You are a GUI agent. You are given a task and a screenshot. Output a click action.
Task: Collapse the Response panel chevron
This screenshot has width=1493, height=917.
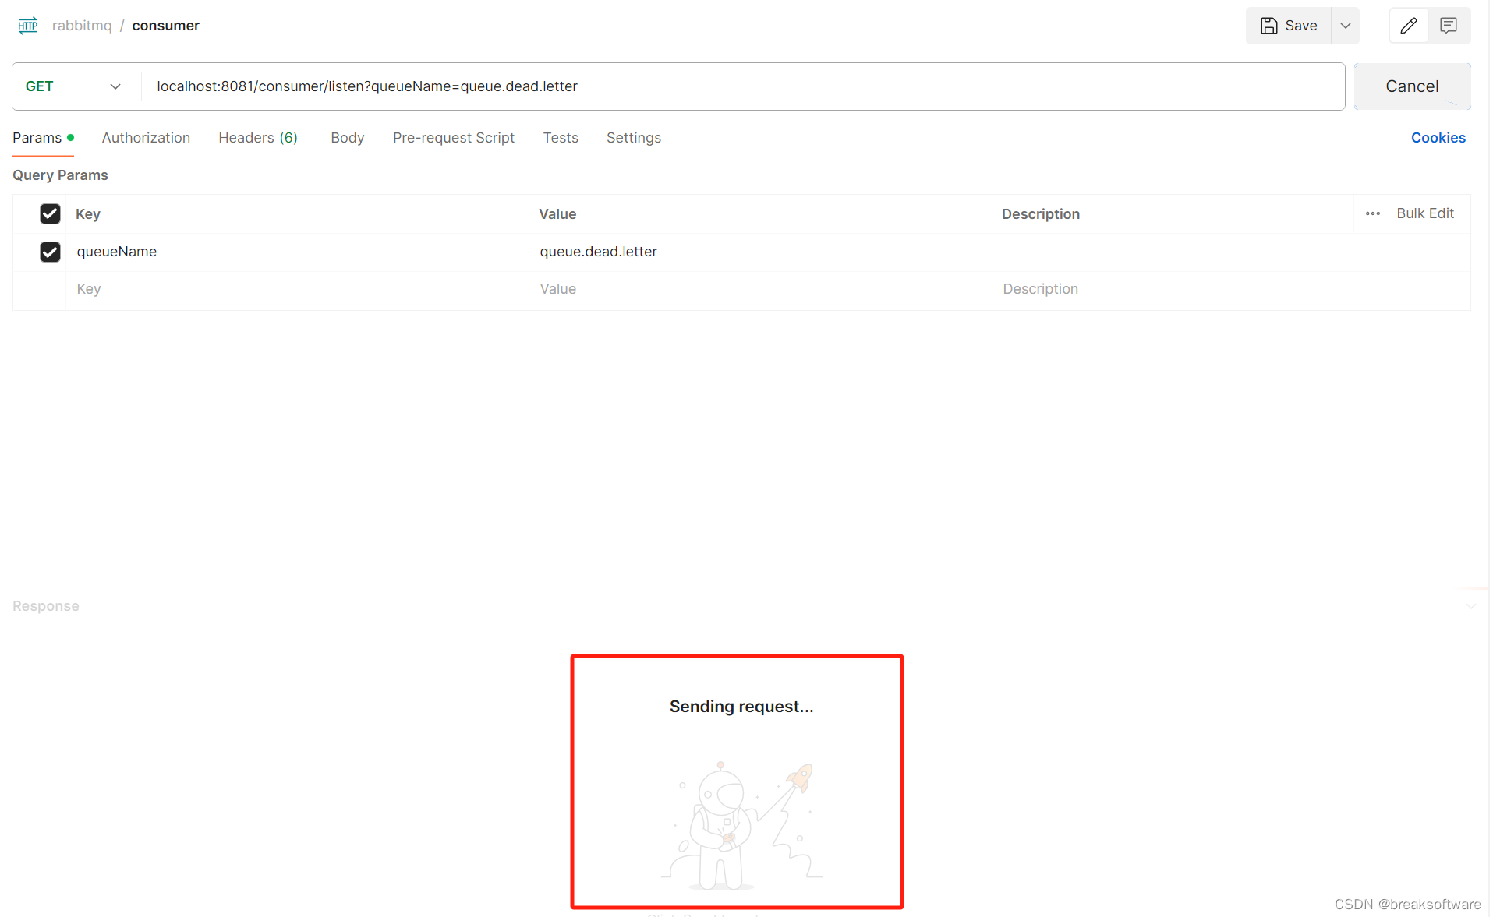(1470, 606)
